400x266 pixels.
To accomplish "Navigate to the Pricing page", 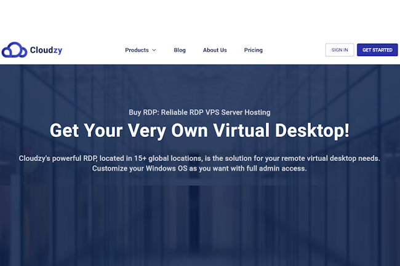I will point(253,50).
